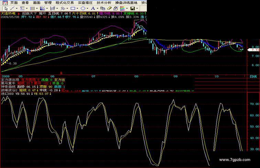Open the color palette icon
This screenshot has height=168, width=260.
[122, 8]
